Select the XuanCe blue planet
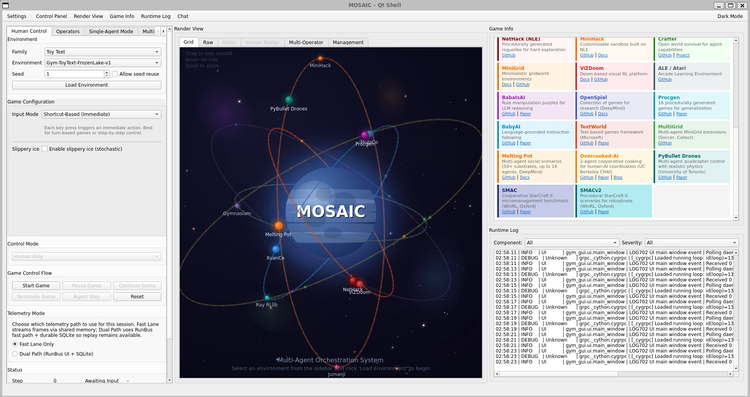 (x=276, y=249)
